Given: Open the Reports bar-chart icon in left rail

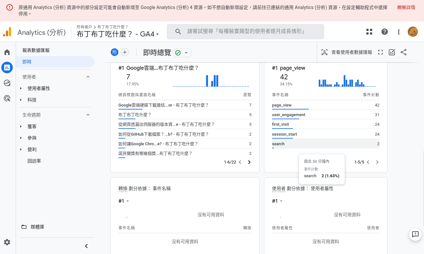Looking at the screenshot, I should (x=7, y=67).
